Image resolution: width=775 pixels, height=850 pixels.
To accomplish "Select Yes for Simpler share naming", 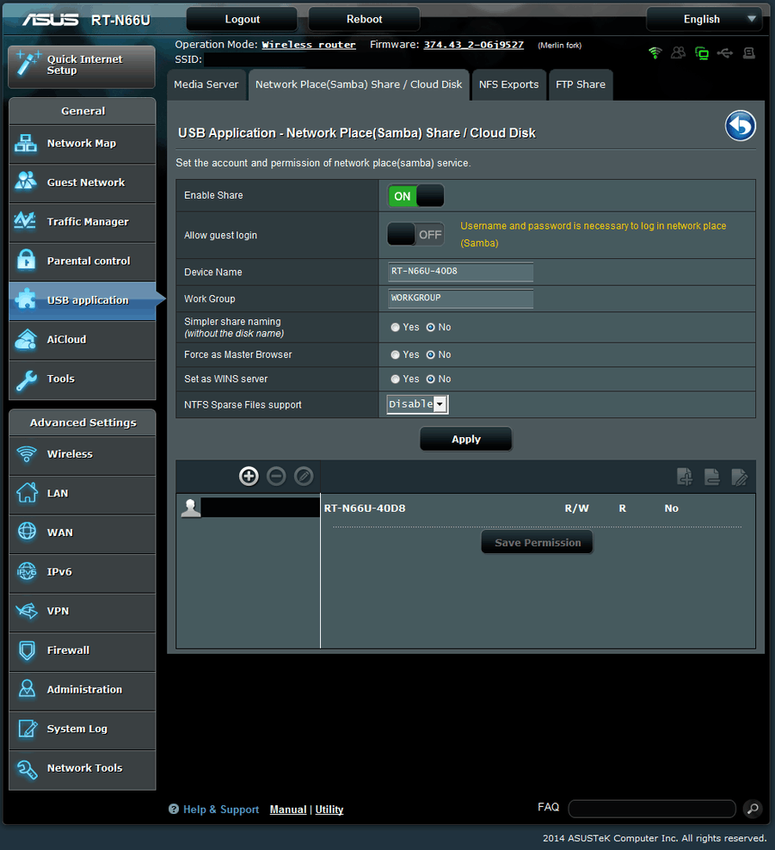I will 395,328.
